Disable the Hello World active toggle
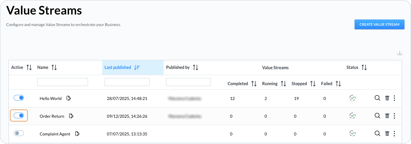This screenshot has width=411, height=144. coord(19,98)
